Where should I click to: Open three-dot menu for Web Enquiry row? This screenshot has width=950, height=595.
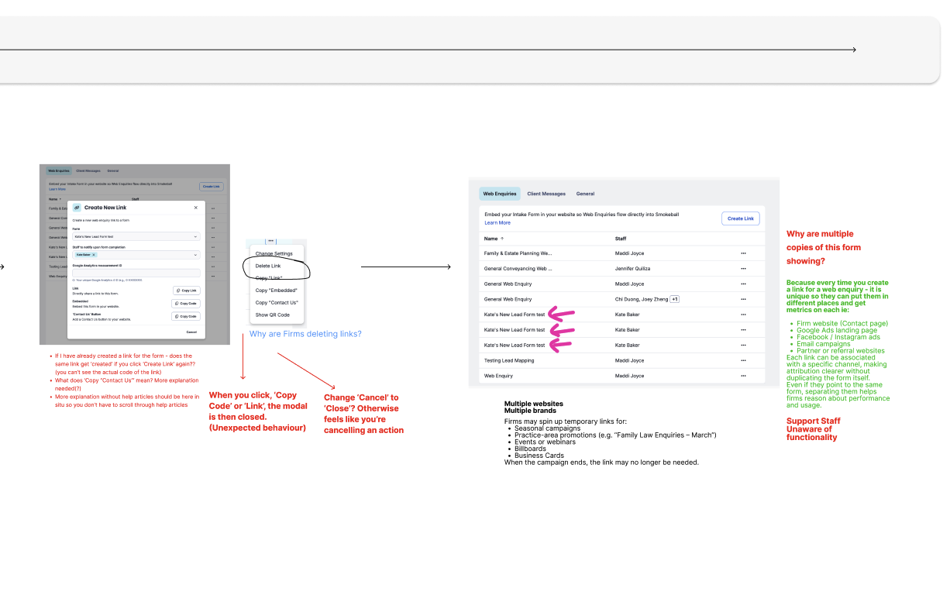coord(743,376)
